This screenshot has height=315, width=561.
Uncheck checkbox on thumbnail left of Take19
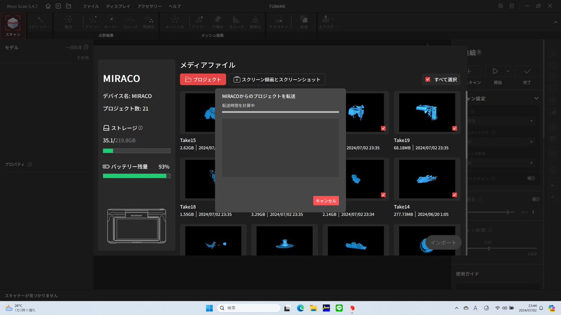383,128
